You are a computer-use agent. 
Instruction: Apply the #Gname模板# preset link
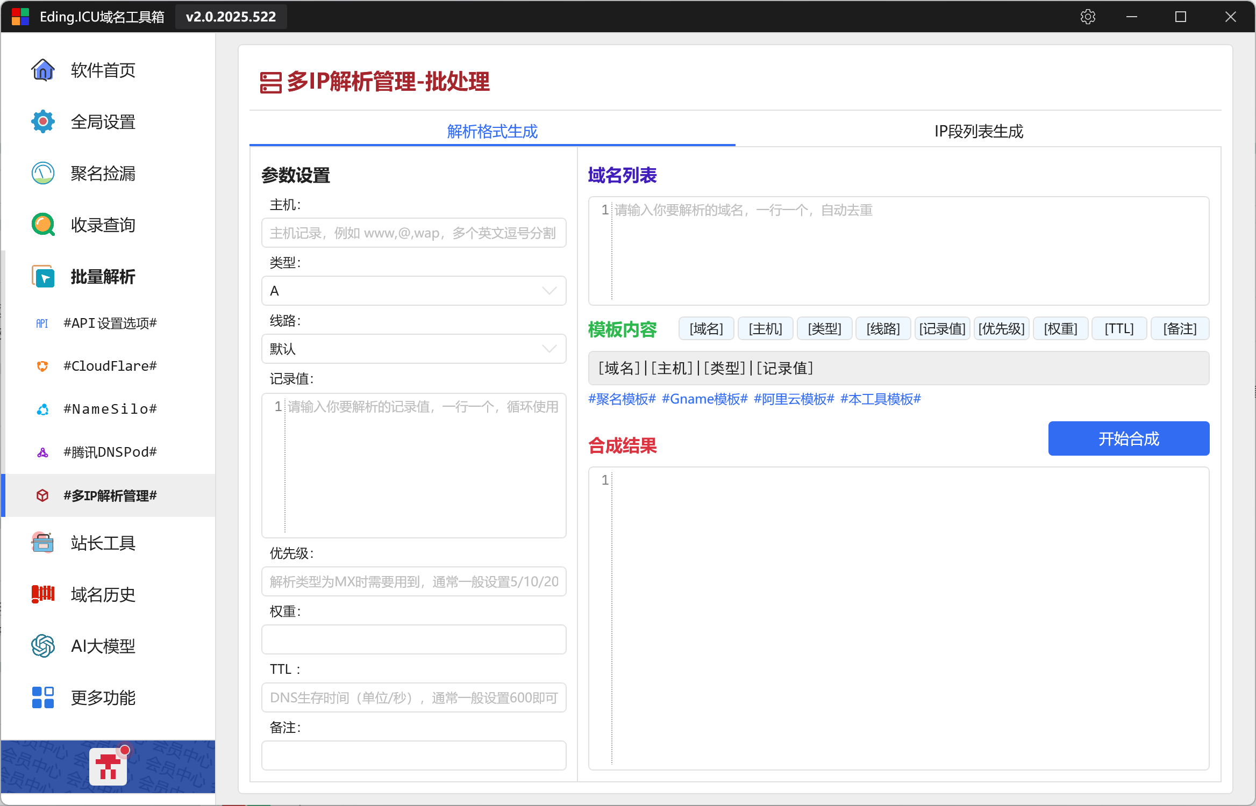705,399
